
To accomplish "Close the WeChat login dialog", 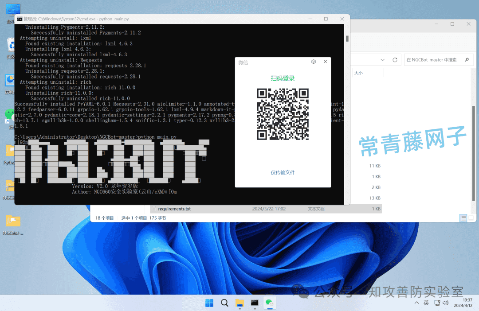I will click(326, 62).
